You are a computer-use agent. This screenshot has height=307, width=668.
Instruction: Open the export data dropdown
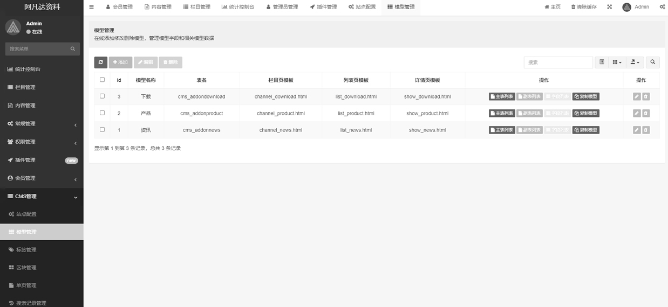pos(635,62)
